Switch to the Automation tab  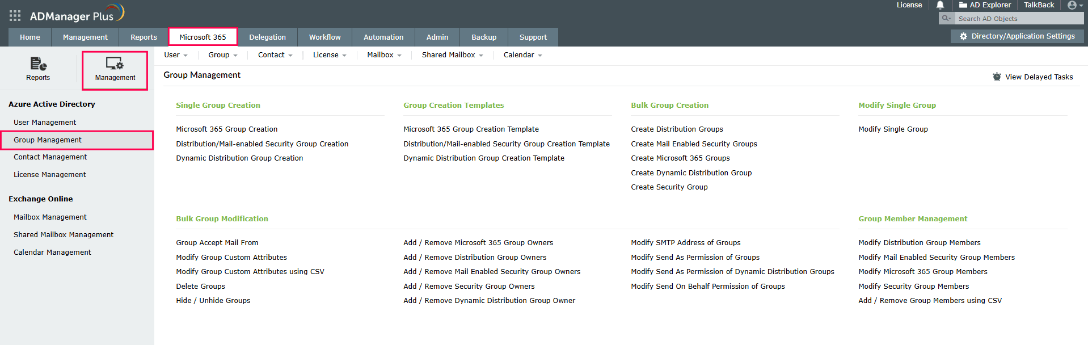pyautogui.click(x=383, y=37)
